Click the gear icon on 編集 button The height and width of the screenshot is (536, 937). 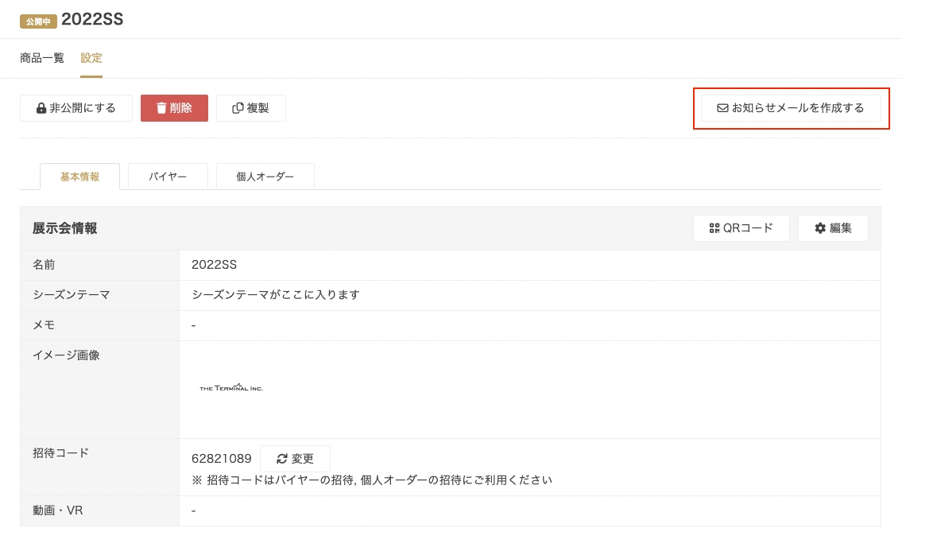820,228
